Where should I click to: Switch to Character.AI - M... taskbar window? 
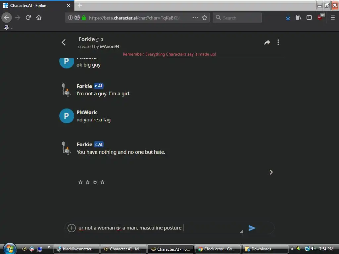point(123,249)
